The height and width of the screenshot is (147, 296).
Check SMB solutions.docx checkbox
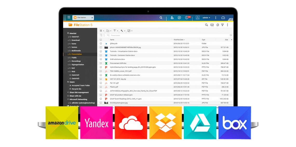[101, 59]
